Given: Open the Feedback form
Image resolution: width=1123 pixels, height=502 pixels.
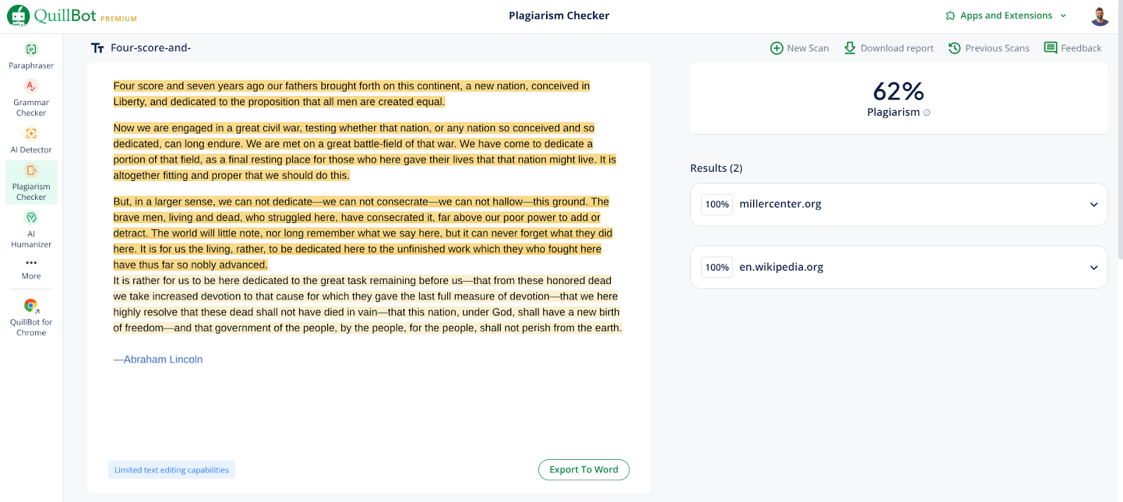Looking at the screenshot, I should tap(1072, 48).
